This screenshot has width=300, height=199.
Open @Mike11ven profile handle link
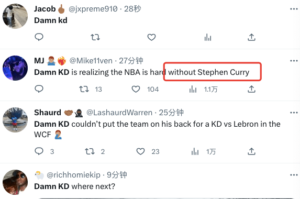click(91, 61)
